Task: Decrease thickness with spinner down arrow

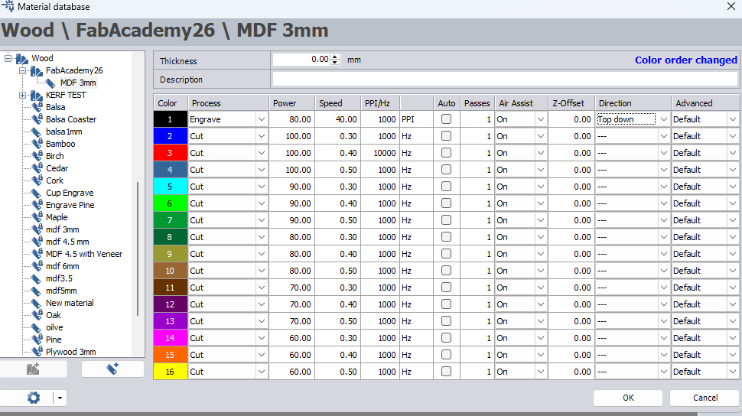Action: [335, 63]
